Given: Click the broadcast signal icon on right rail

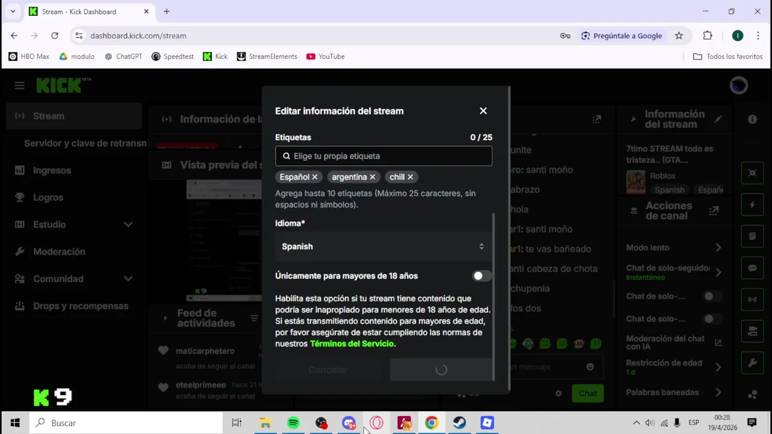Looking at the screenshot, I should [752, 300].
